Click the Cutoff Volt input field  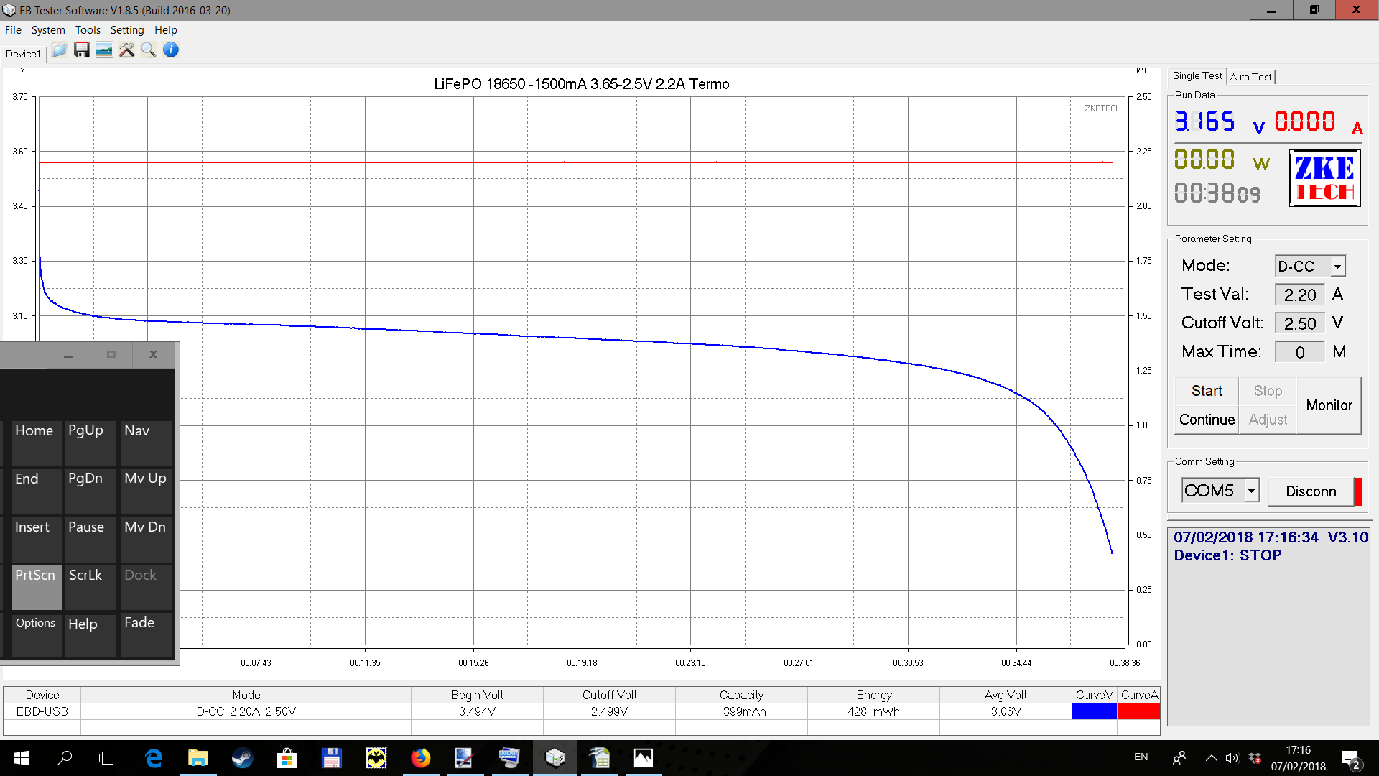click(x=1299, y=323)
